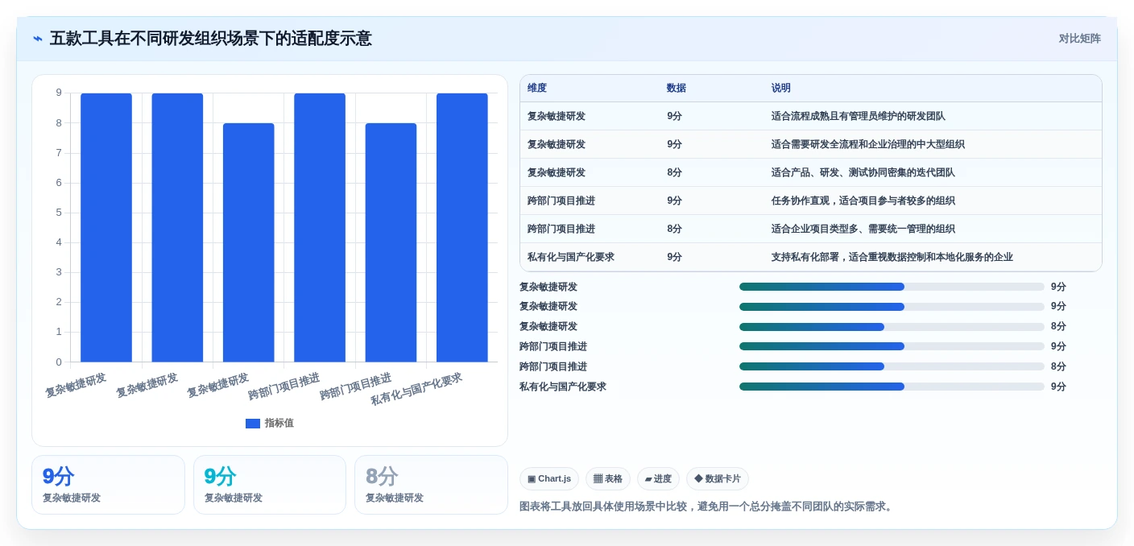Select row 支持私有化部署，适合重视数据控制和本地化服务的企业
The image size is (1134, 546).
click(811, 258)
